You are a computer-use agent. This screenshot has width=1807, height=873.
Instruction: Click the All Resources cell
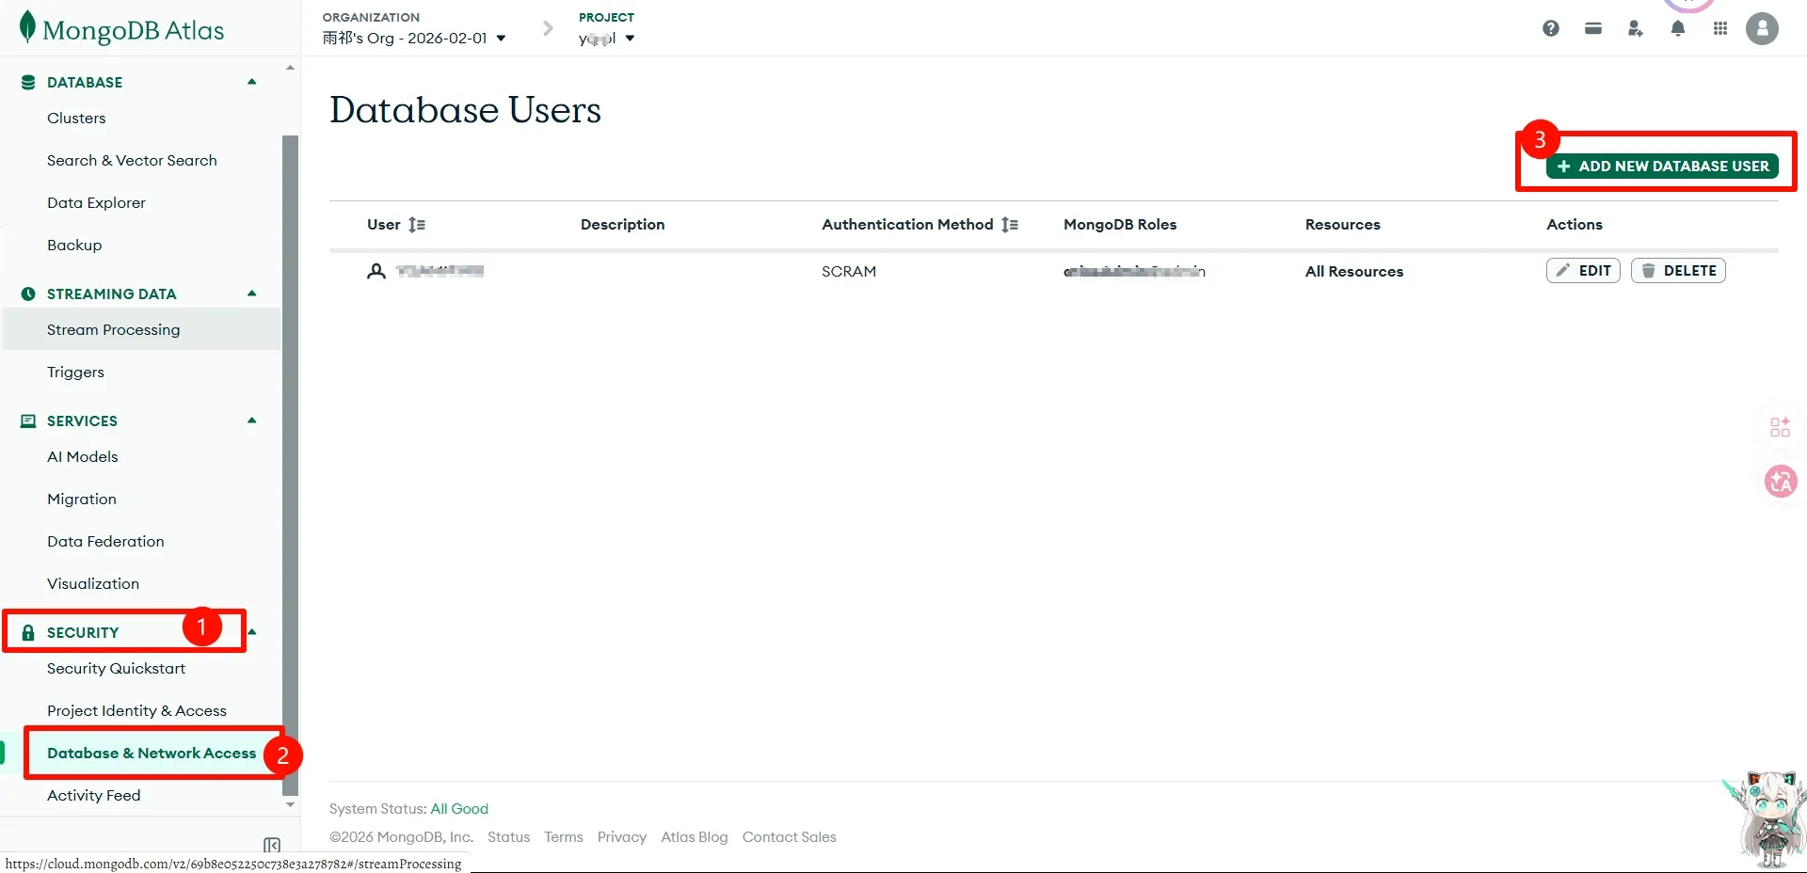[1353, 272]
